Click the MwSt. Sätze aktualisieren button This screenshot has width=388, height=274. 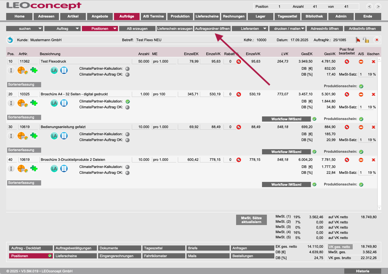point(251,220)
